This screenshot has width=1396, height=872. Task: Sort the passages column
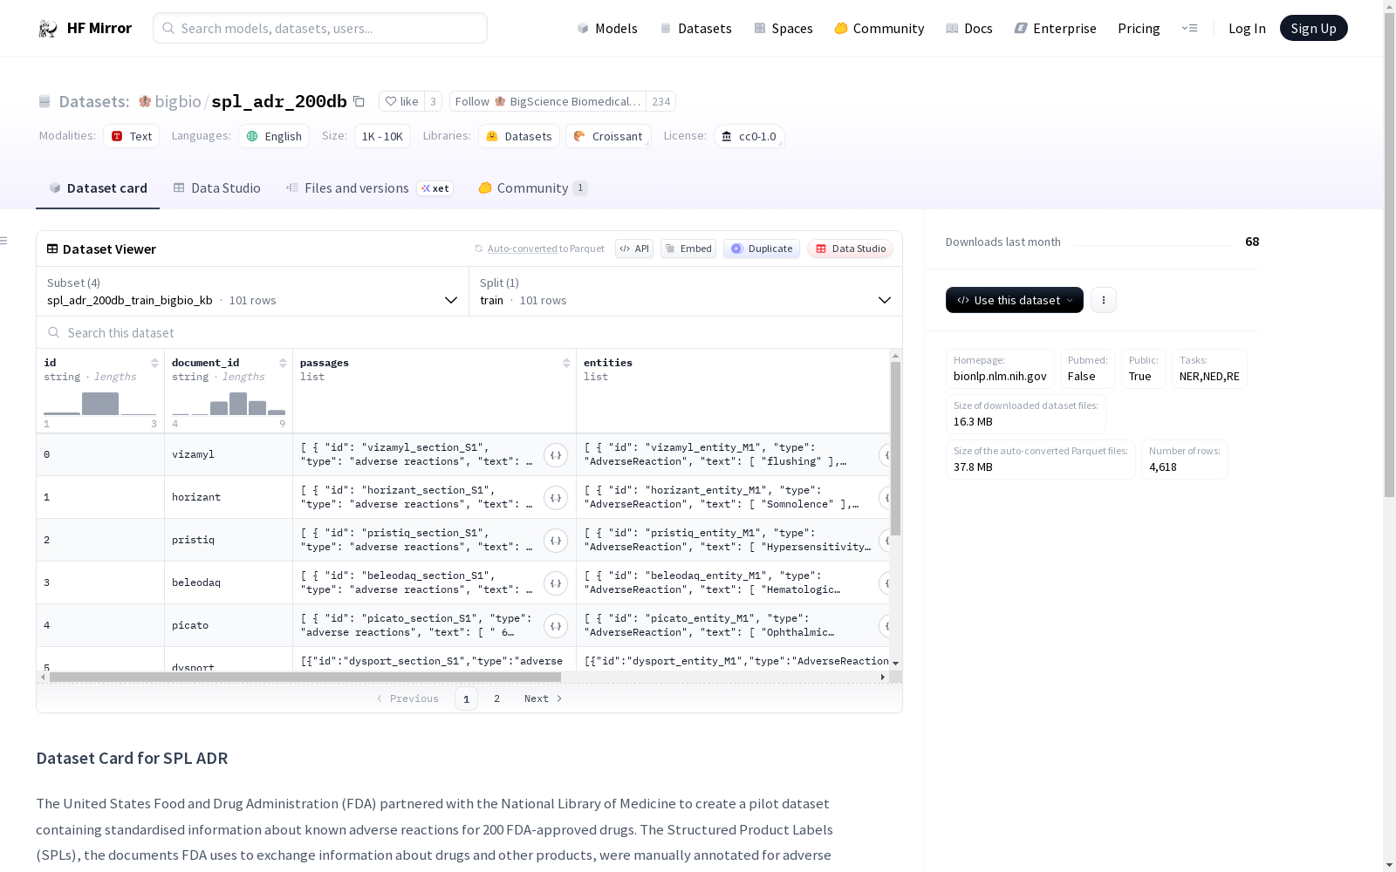[566, 363]
